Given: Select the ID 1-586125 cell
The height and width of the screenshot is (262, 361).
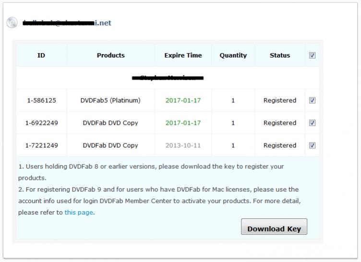Looking at the screenshot, I should pyautogui.click(x=41, y=100).
